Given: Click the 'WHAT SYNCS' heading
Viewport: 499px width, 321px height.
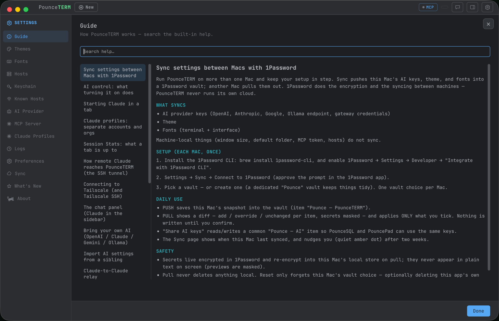Looking at the screenshot, I should click(x=171, y=105).
